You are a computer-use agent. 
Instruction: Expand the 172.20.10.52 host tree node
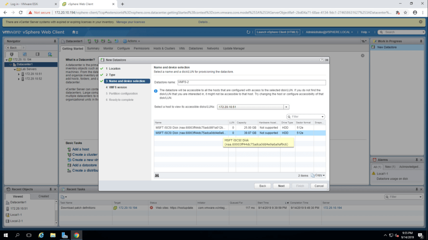[x=19, y=79]
